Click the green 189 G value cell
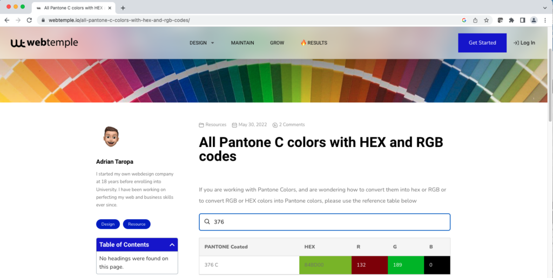This screenshot has height=278, width=553. point(406,265)
